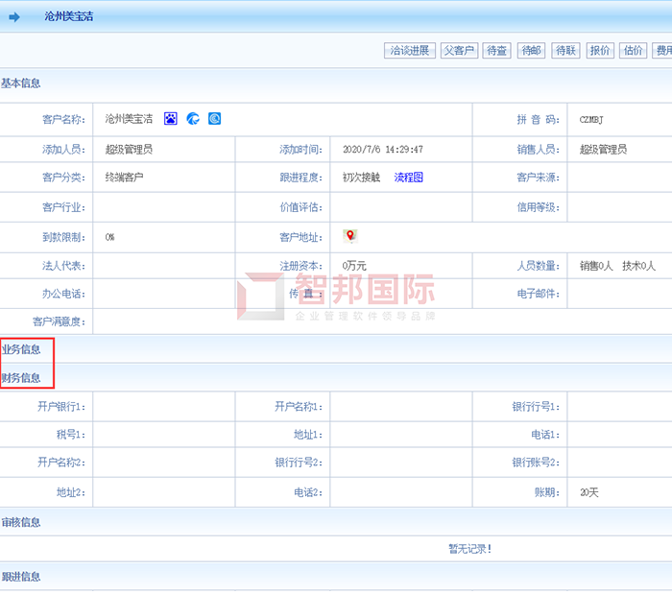Click the 开户银行1 label

61,407
